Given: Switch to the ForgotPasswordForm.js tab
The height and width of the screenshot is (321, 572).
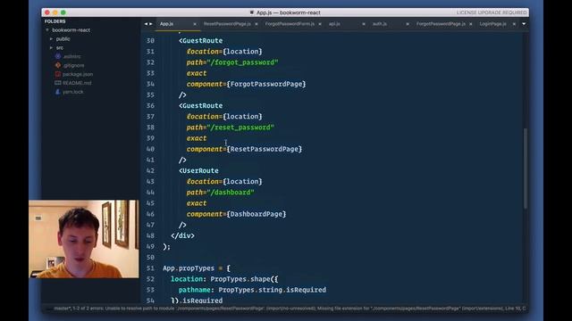Looking at the screenshot, I should pos(290,24).
